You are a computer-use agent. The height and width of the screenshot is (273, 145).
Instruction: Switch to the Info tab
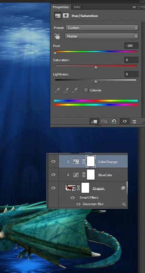coord(77,7)
